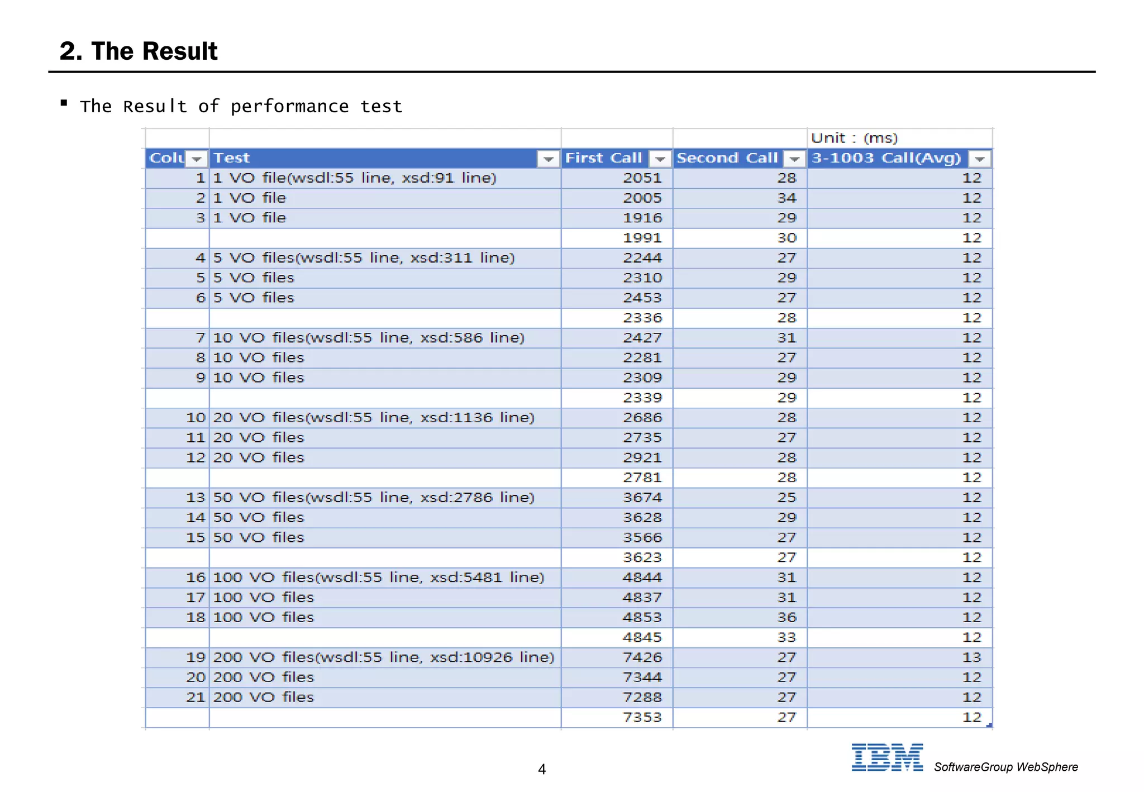The image size is (1144, 792).
Task: Click First Call average 1991
Action: coord(617,238)
